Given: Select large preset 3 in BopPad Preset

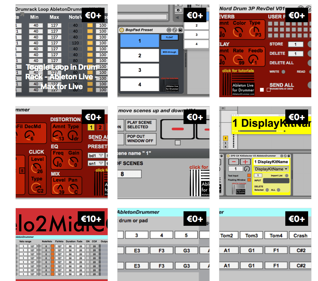Looking at the screenshot, I should click(x=139, y=70).
